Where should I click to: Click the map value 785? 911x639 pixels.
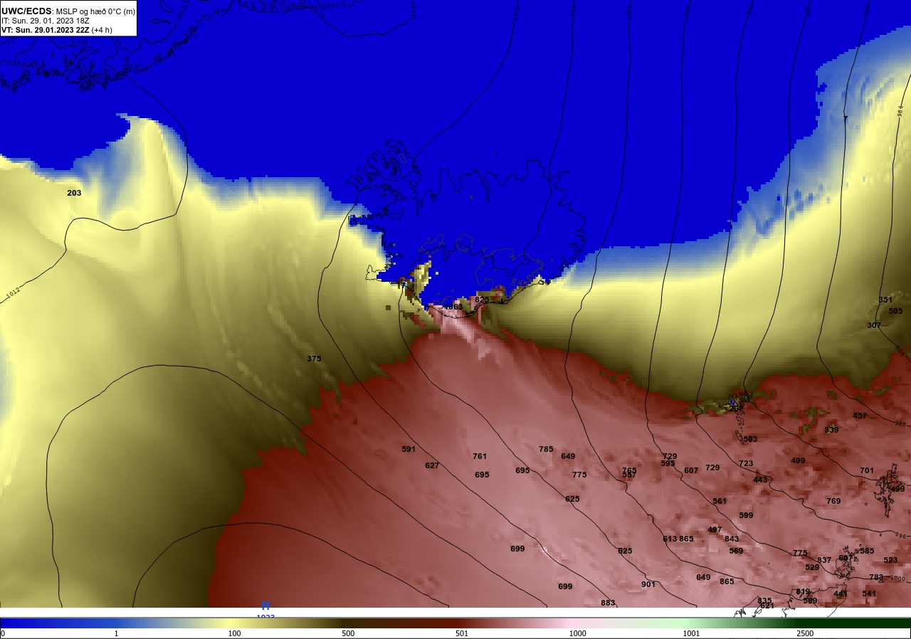546,449
